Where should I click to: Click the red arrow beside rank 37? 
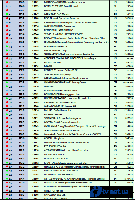tap(7, 146)
